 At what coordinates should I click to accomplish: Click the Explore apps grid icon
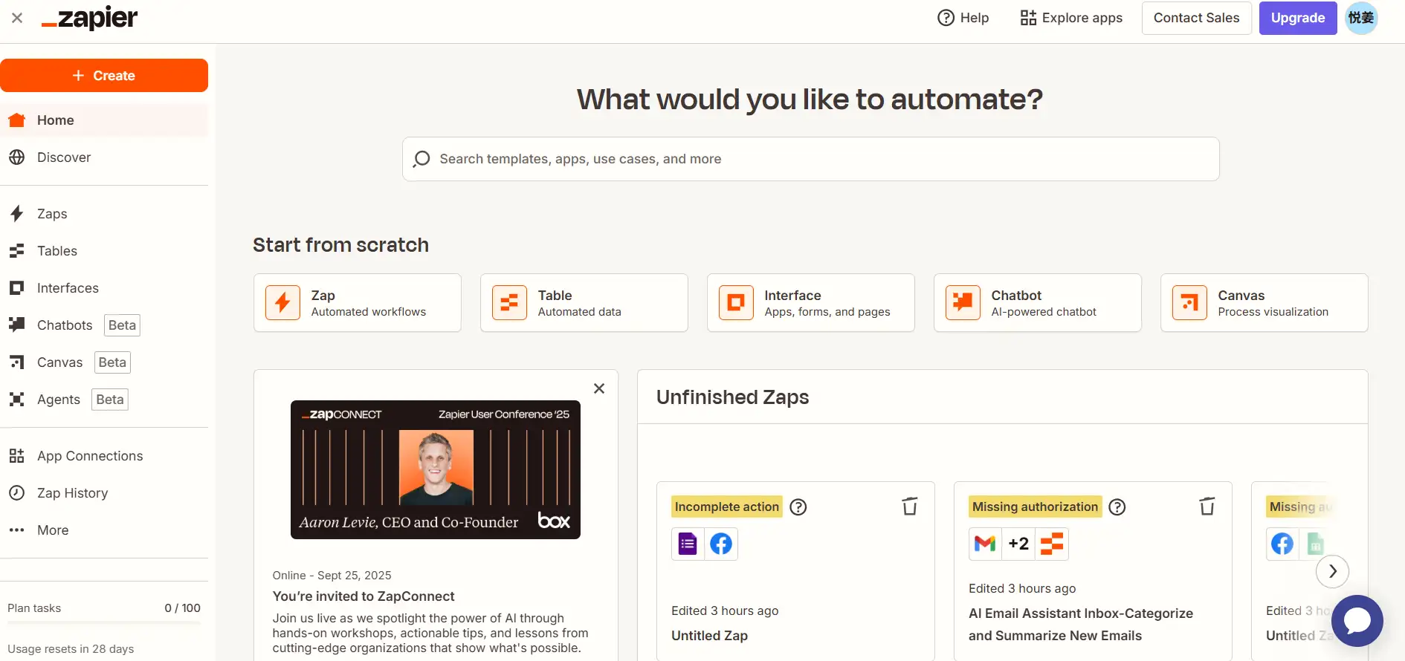(x=1028, y=18)
